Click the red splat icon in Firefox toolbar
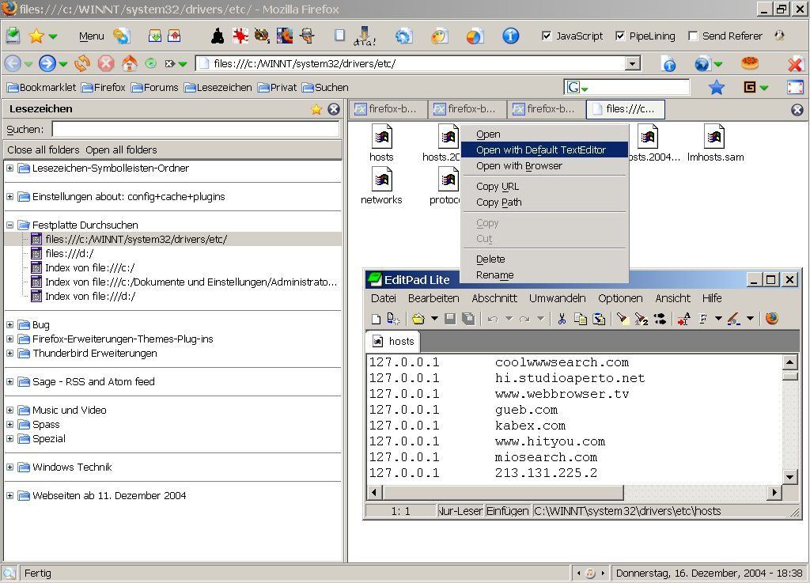The image size is (810, 583). click(x=240, y=36)
